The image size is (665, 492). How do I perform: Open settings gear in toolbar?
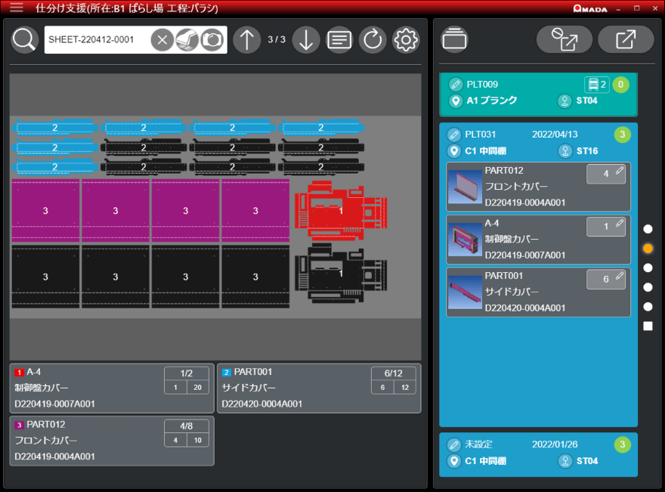(406, 39)
